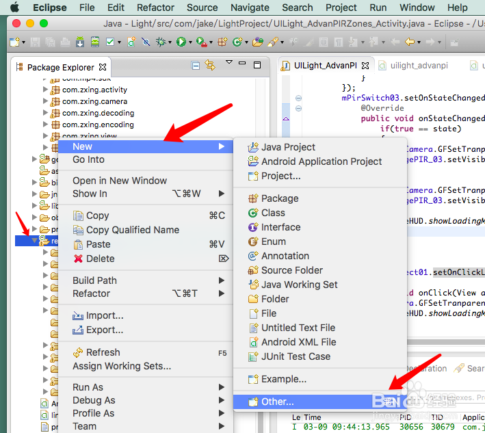Close the UILight_AdvanPI editor tab
Screen dimensions: 485x433
(x=365, y=66)
